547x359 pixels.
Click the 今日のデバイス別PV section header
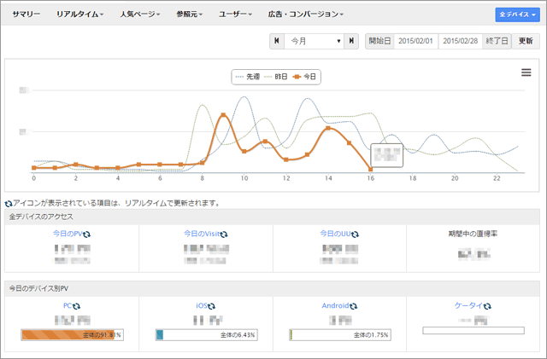click(272, 288)
